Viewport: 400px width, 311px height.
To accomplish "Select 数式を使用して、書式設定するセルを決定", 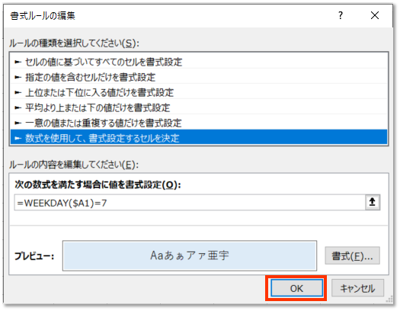I will click(x=199, y=137).
